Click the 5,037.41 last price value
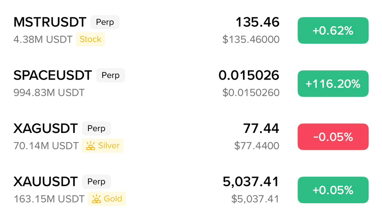382x218 pixels. coord(251,181)
